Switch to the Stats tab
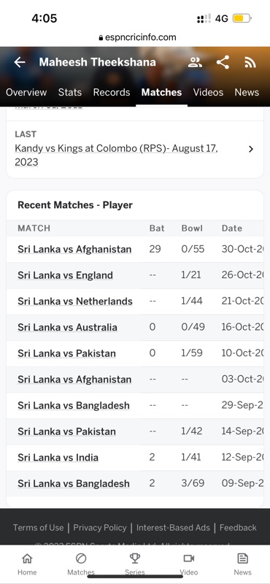This screenshot has height=584, width=270. click(x=70, y=93)
